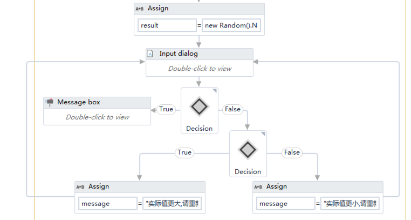
Task: Click the result variable field
Action: pos(167,25)
